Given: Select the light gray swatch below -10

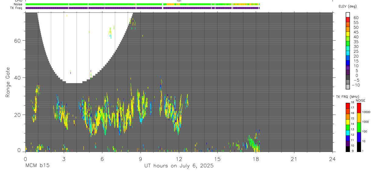Looking at the screenshot, I should click(x=348, y=87).
